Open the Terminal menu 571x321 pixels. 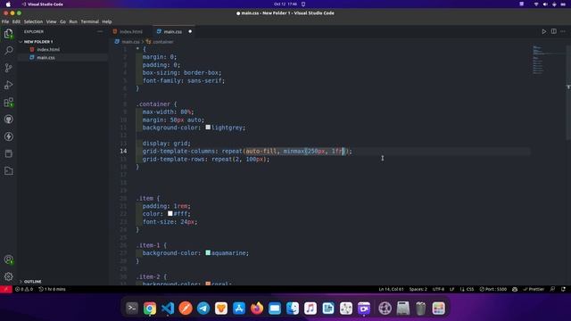[89, 21]
